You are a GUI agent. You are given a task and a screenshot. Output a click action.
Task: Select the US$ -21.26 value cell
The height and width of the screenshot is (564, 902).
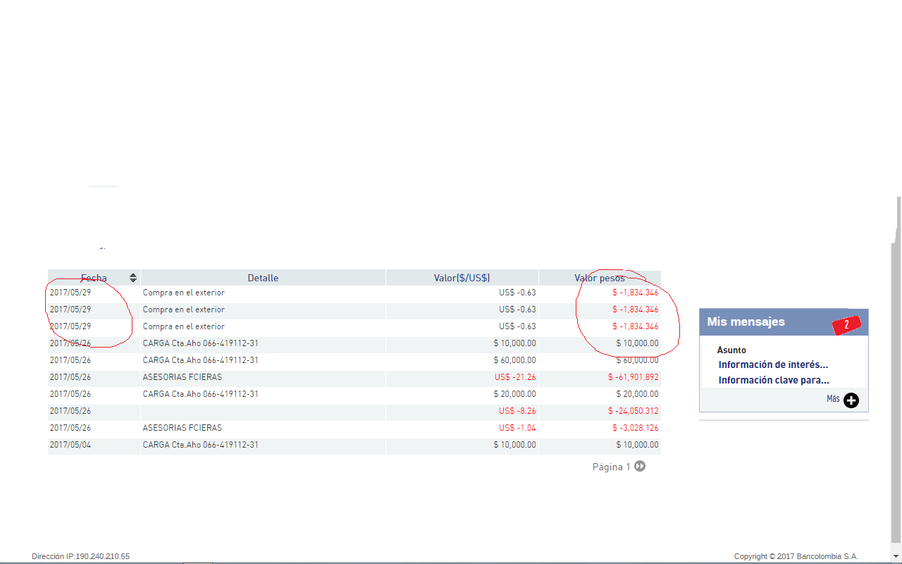(x=462, y=377)
